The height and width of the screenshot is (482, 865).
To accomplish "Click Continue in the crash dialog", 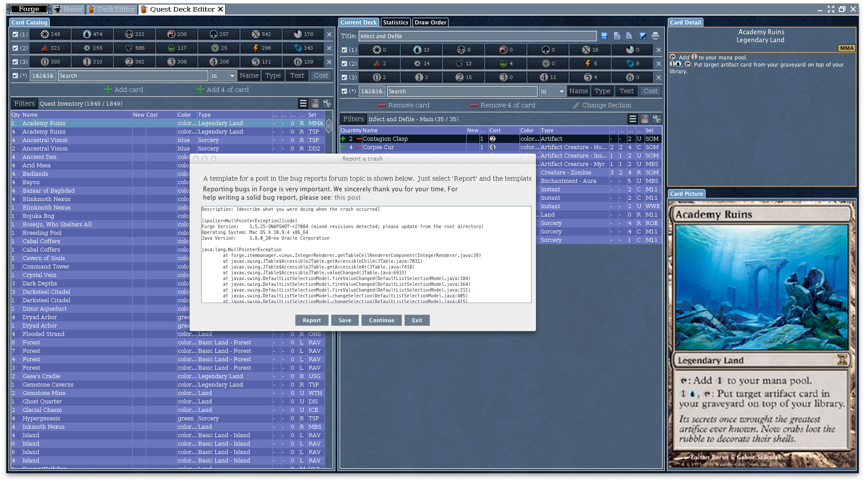I will [381, 320].
